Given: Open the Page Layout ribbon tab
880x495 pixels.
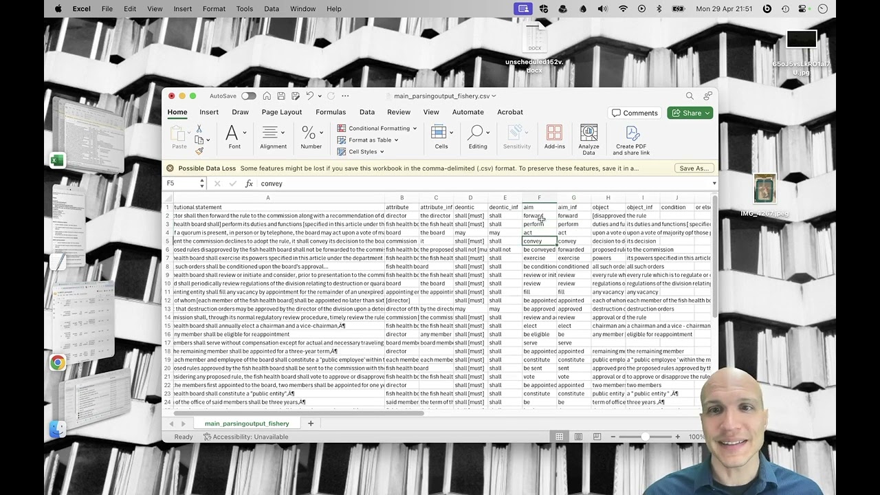Looking at the screenshot, I should click(x=282, y=112).
